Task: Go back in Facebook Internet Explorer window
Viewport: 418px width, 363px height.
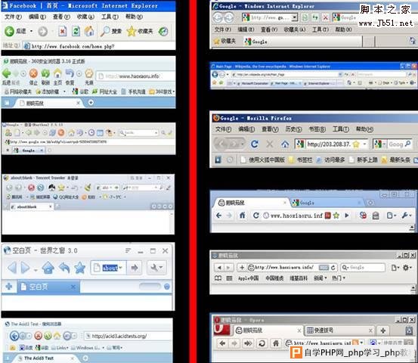Action: click(9, 32)
